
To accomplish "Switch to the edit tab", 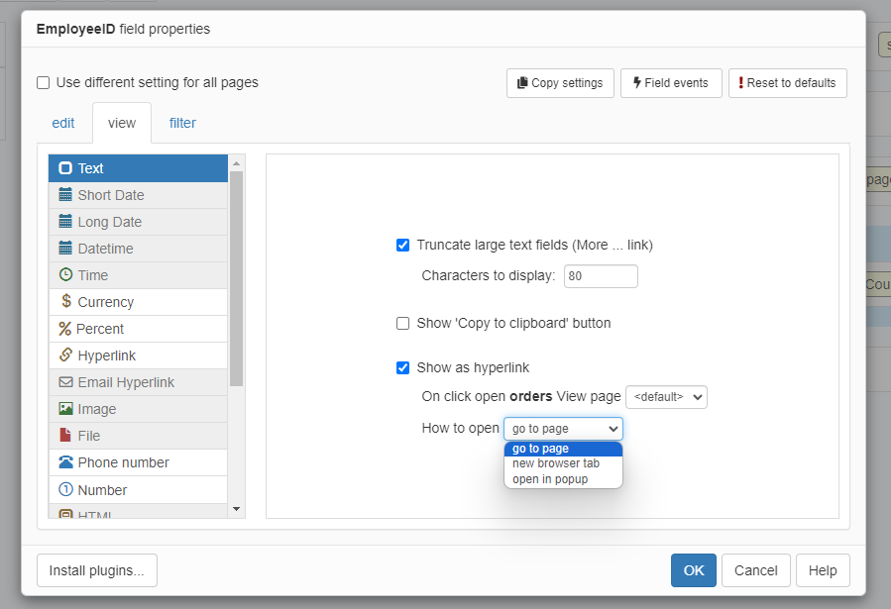I will coord(63,124).
